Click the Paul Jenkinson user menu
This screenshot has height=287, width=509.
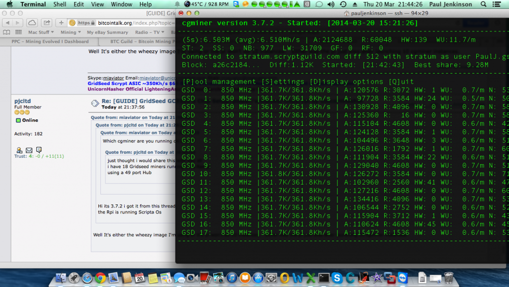[450, 4]
